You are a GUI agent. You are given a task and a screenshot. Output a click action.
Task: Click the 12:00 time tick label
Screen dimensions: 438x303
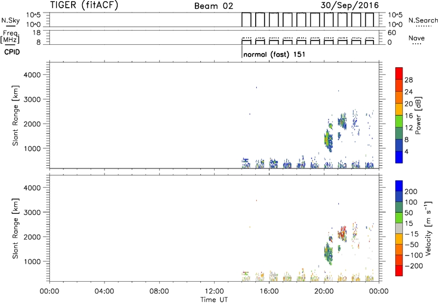point(214,292)
